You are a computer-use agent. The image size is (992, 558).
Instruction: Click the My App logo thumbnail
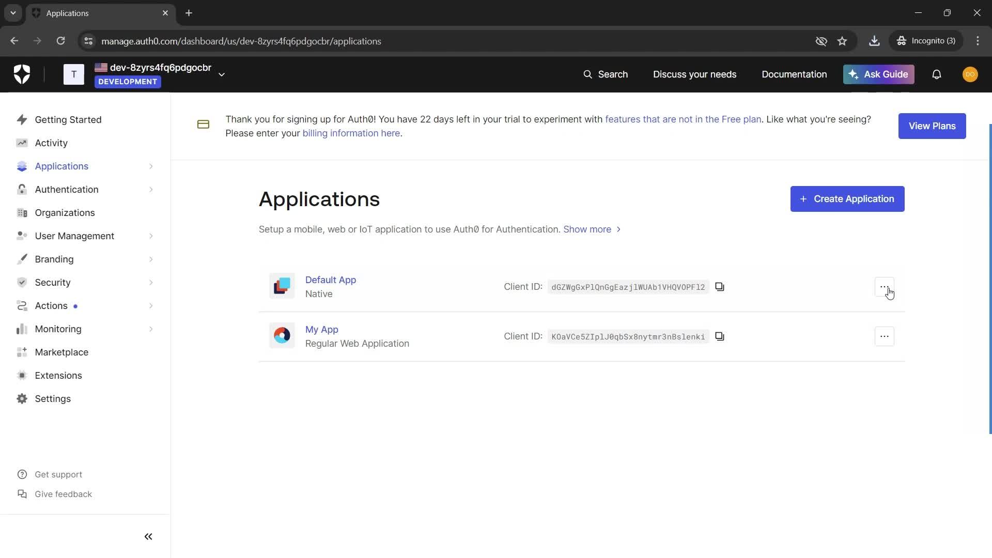[282, 336]
